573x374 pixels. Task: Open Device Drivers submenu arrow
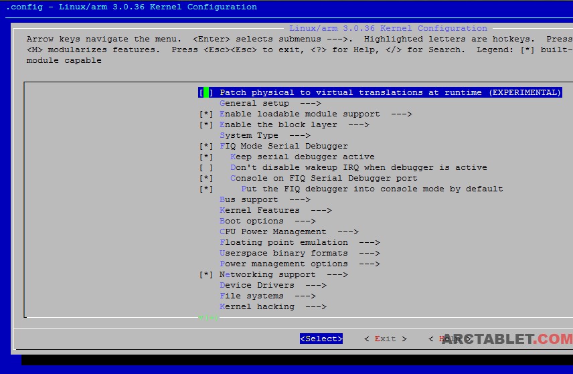[316, 285]
